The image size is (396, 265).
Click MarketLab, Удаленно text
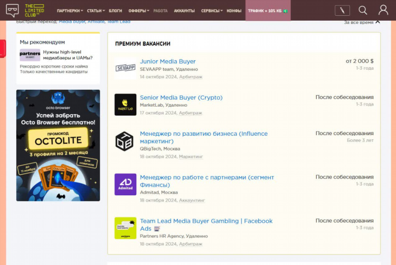(x=163, y=105)
